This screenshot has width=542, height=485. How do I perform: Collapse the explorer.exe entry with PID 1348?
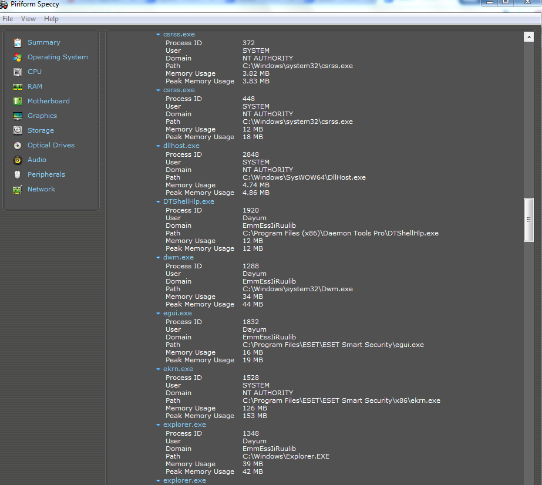pyautogui.click(x=158, y=425)
